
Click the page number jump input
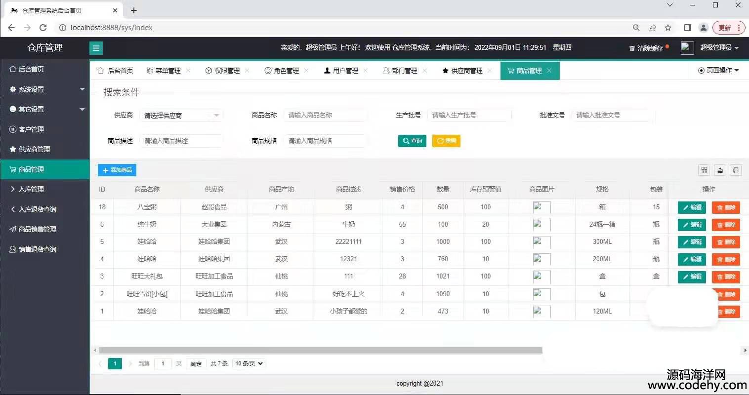coord(163,363)
